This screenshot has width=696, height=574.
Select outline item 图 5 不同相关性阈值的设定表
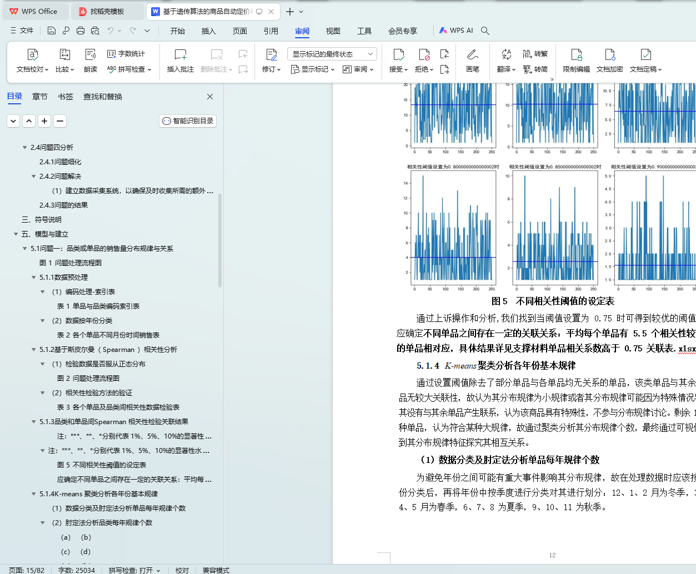102,465
